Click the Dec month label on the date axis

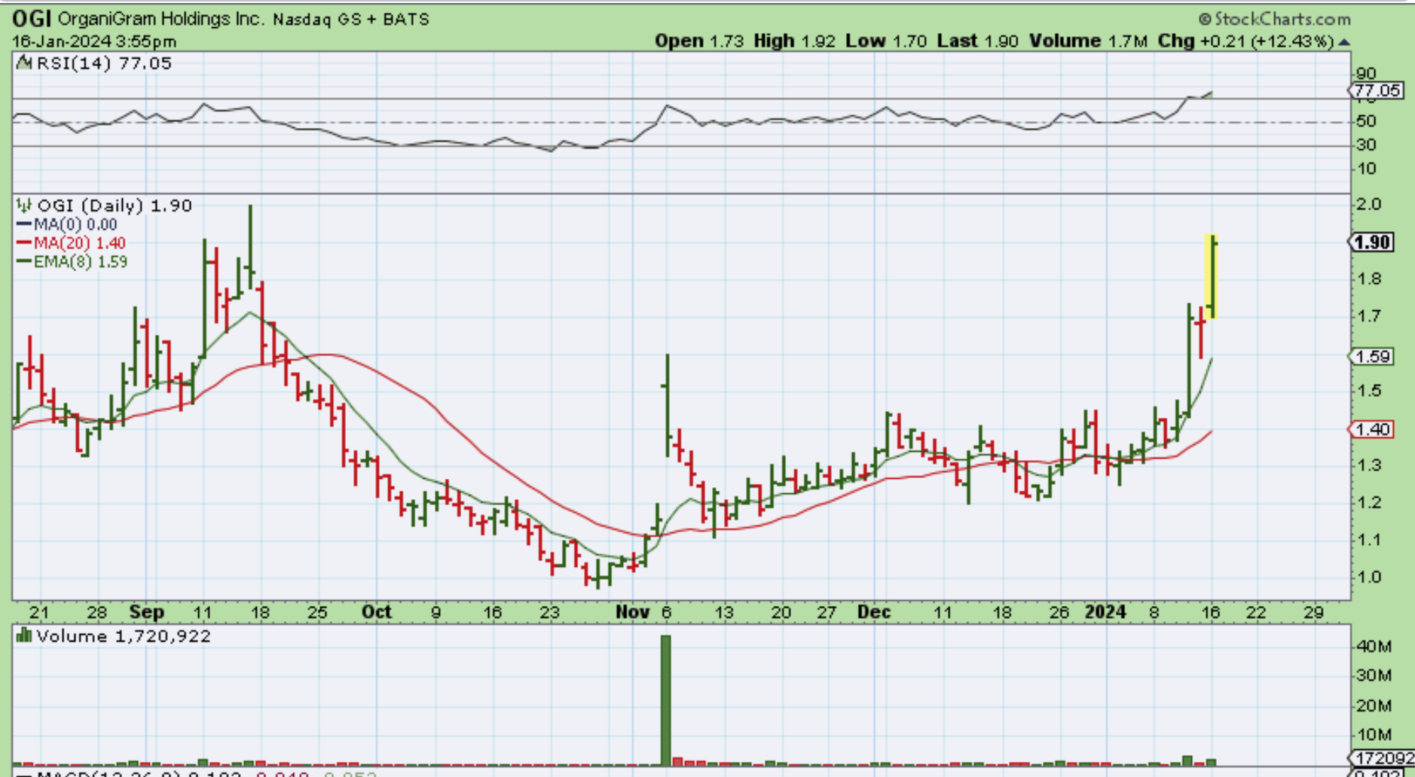click(874, 612)
